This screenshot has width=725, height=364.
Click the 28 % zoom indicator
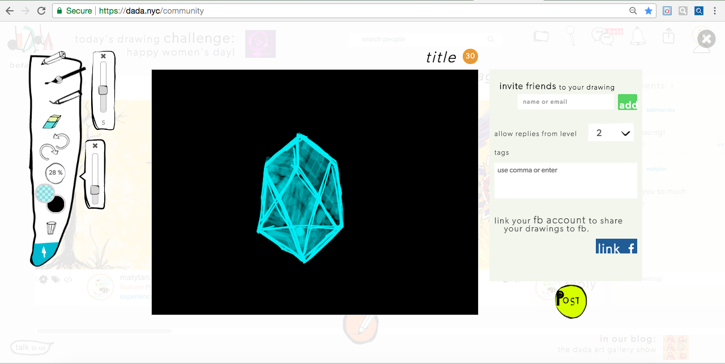56,172
